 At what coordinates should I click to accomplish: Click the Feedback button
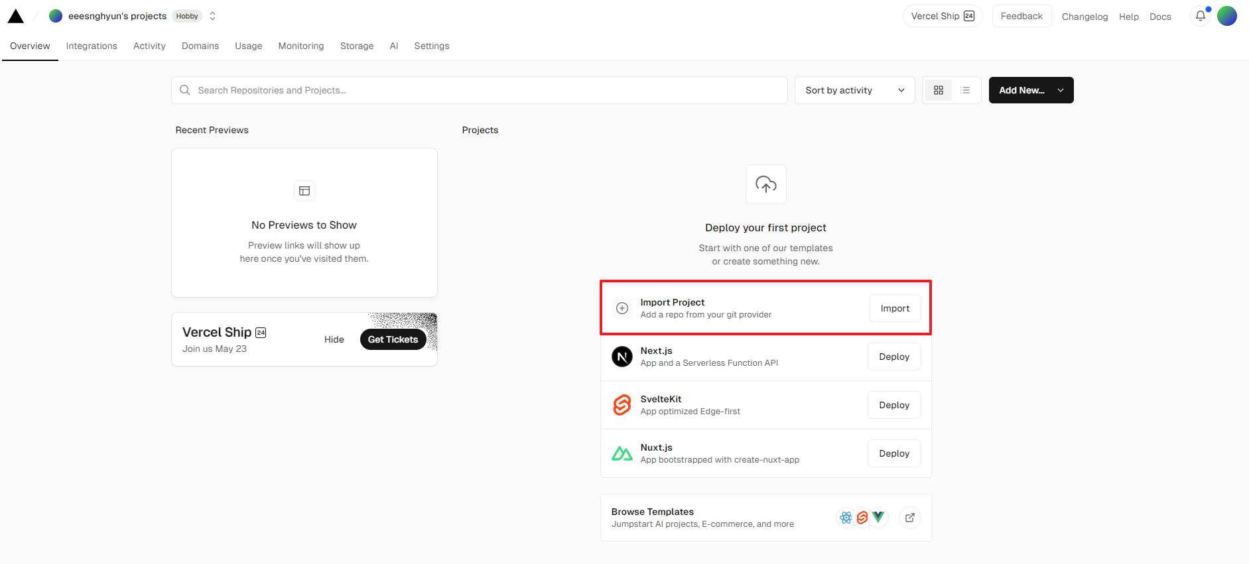(x=1021, y=16)
